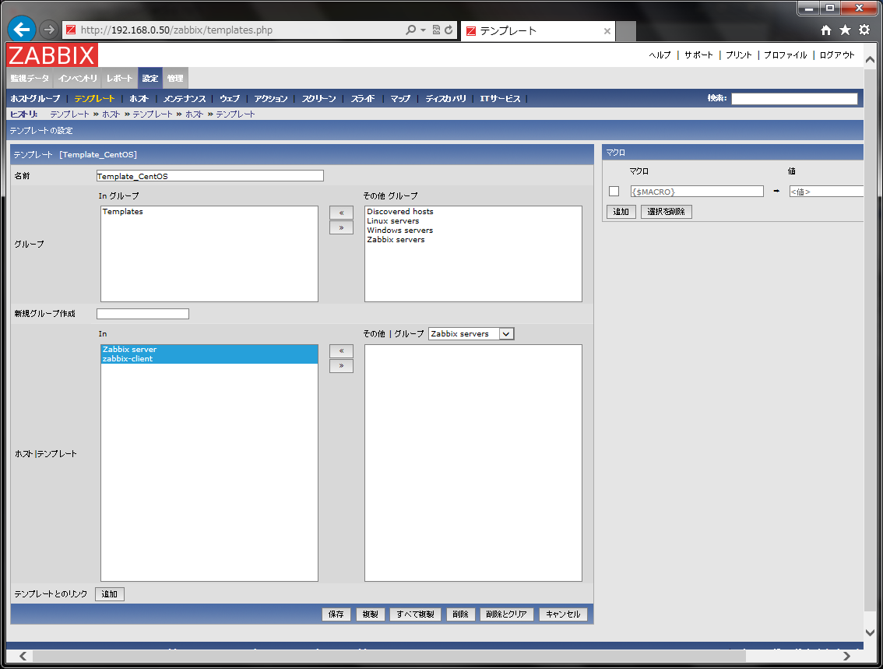
Task: Click the macro value input field
Action: pyautogui.click(x=826, y=192)
